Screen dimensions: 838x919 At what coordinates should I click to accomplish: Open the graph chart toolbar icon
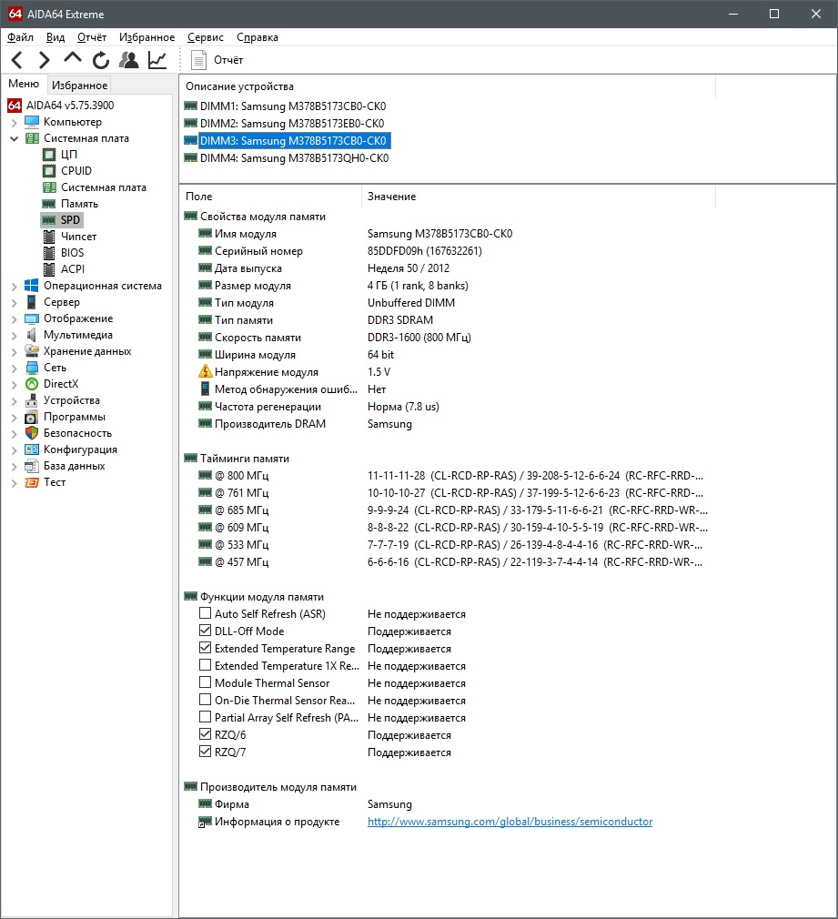(x=157, y=60)
